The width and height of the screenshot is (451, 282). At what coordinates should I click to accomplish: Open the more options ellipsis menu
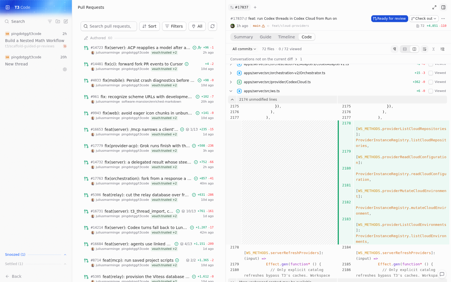pyautogui.click(x=443, y=19)
